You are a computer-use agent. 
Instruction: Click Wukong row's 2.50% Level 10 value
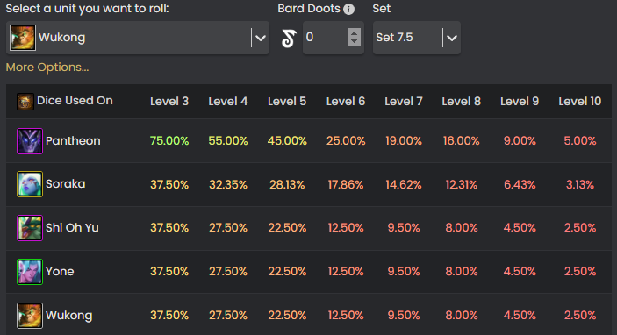[579, 316]
